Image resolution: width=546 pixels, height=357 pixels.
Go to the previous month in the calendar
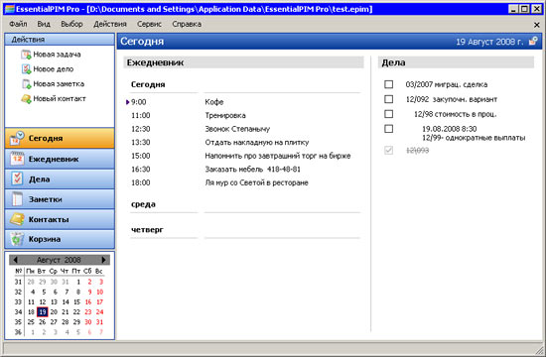pos(15,260)
